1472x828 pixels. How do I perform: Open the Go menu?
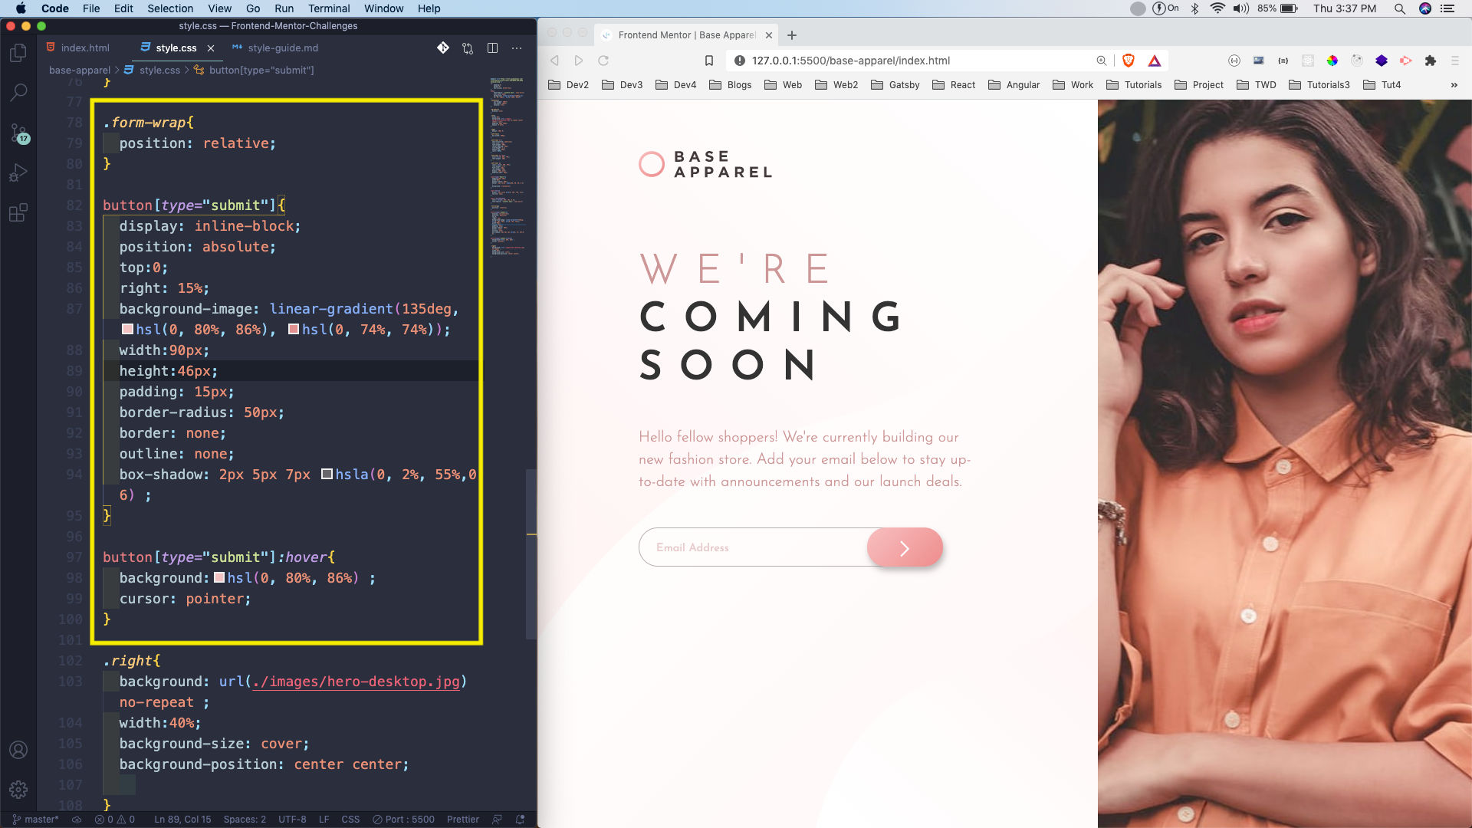click(x=253, y=8)
